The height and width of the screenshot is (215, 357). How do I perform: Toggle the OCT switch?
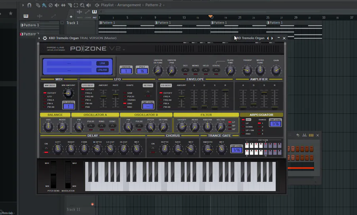point(185,70)
